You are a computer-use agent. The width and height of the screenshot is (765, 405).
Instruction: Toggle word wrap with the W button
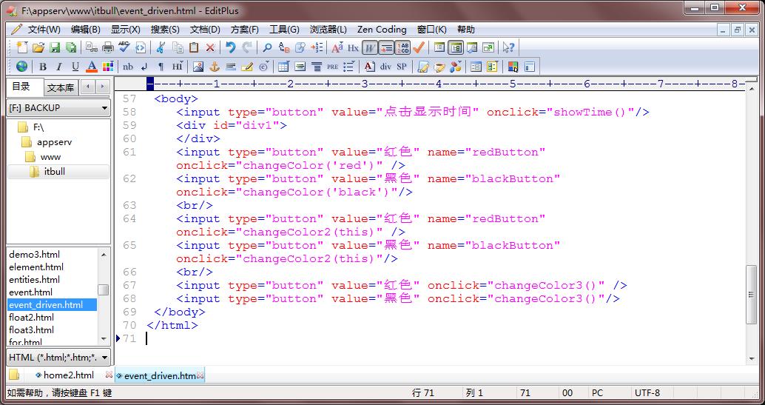[x=371, y=47]
